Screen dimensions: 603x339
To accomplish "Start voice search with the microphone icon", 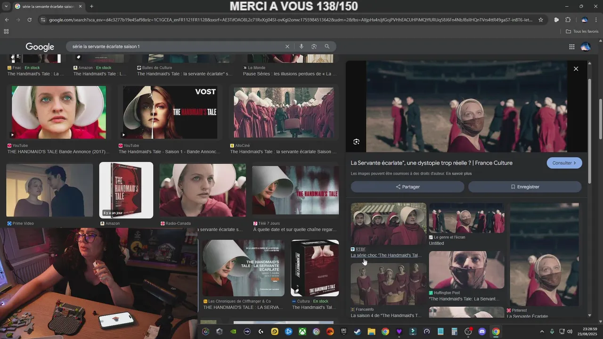I will 301,47.
